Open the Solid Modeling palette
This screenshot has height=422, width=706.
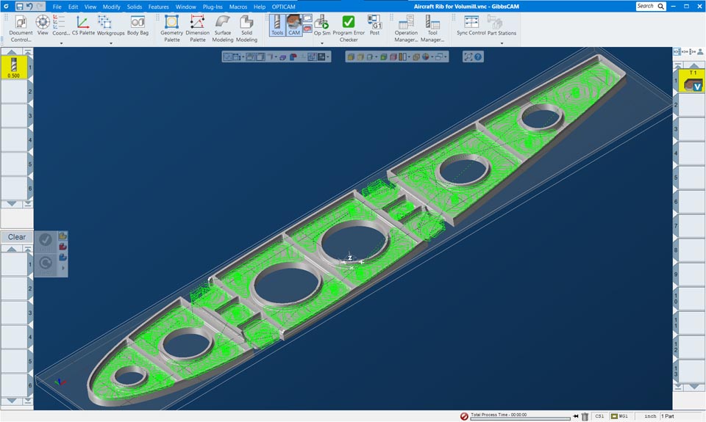click(247, 28)
